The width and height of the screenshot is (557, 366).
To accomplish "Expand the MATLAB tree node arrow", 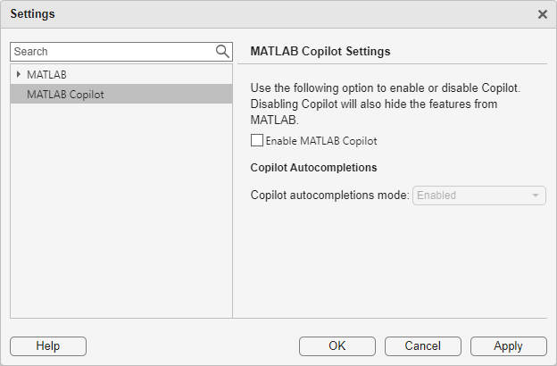I will tap(19, 74).
